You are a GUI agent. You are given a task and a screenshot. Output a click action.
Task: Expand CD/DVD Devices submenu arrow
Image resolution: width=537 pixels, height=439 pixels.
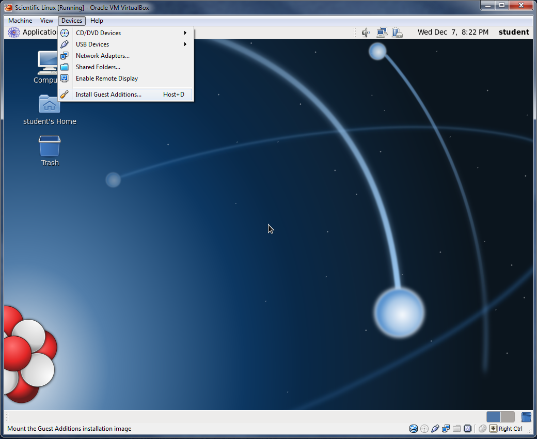click(185, 33)
